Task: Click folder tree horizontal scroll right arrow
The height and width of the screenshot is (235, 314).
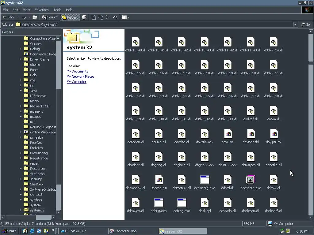Action: click(x=53, y=217)
